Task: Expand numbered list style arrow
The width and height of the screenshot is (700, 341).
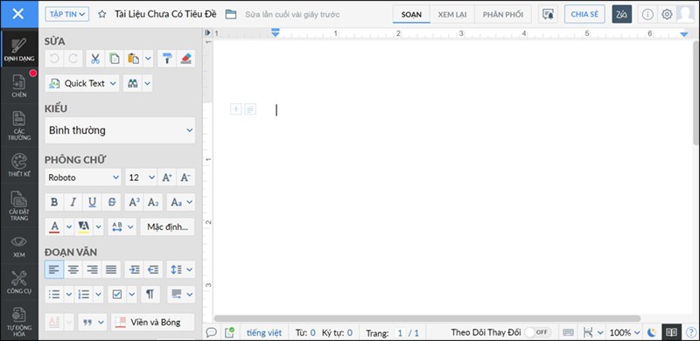Action: click(x=99, y=295)
